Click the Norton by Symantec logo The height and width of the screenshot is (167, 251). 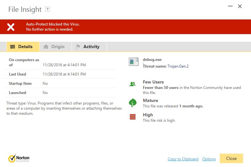click(19, 158)
